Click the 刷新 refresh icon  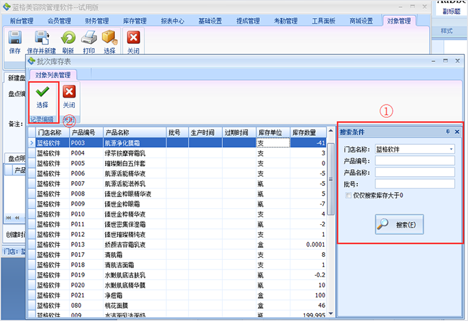[x=68, y=38]
